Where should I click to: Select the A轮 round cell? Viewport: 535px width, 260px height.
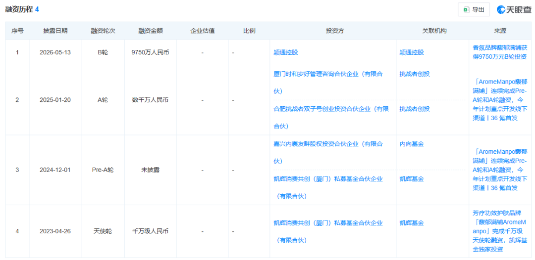pos(103,100)
